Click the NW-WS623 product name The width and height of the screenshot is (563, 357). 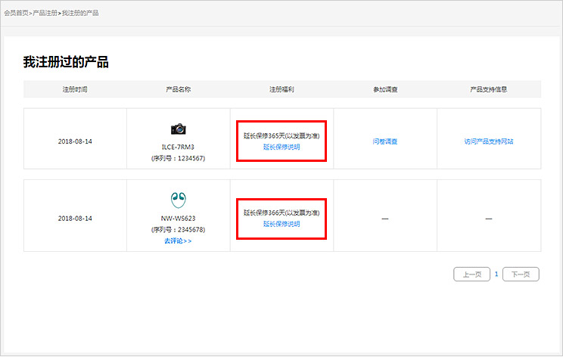178,219
